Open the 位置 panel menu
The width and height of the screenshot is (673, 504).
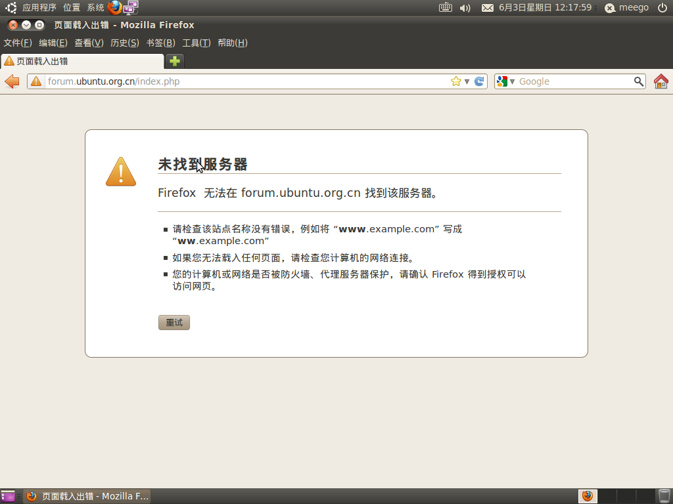pyautogui.click(x=72, y=7)
